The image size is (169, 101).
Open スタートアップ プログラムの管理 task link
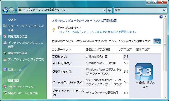pyautogui.click(x=26, y=28)
